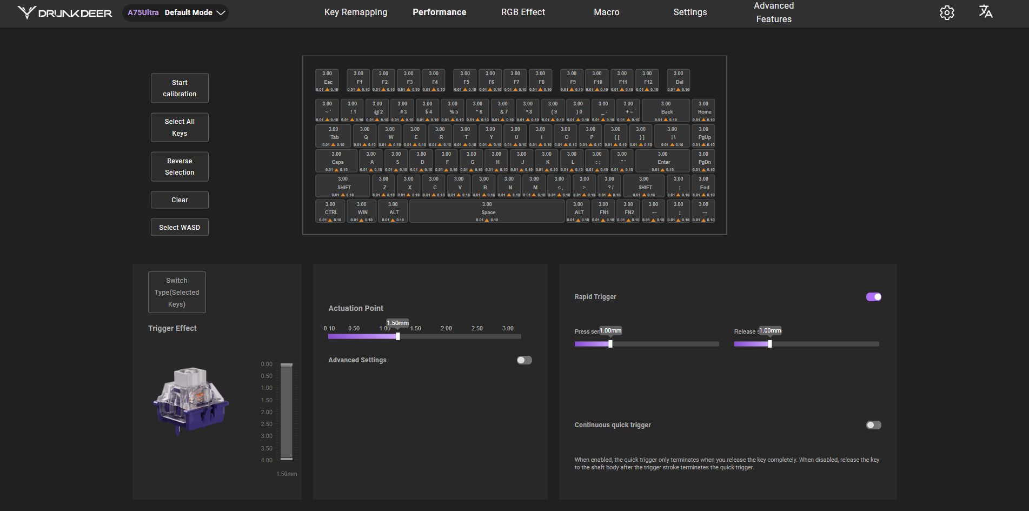Click the Start calibration button
Image resolution: width=1029 pixels, height=511 pixels.
[x=180, y=88]
